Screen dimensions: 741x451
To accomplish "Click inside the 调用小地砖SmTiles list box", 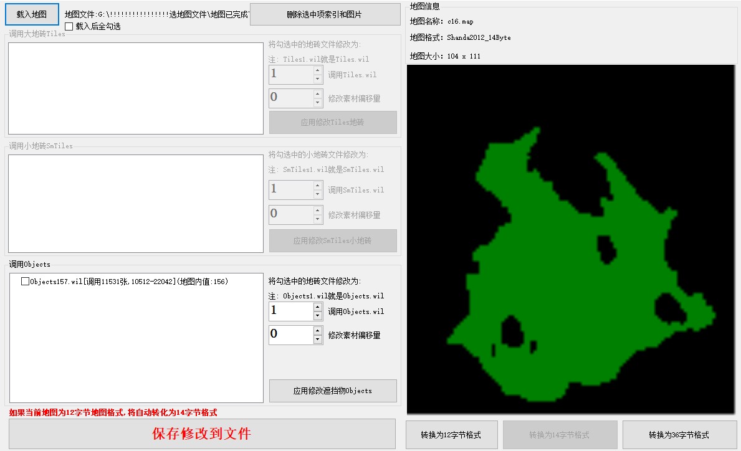I will point(135,203).
